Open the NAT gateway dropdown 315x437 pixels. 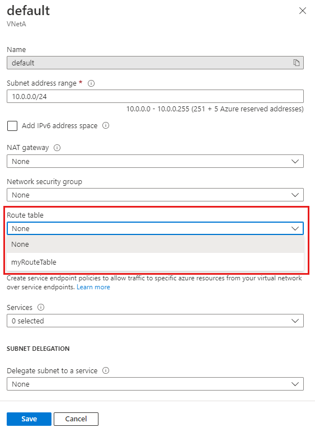(x=156, y=161)
